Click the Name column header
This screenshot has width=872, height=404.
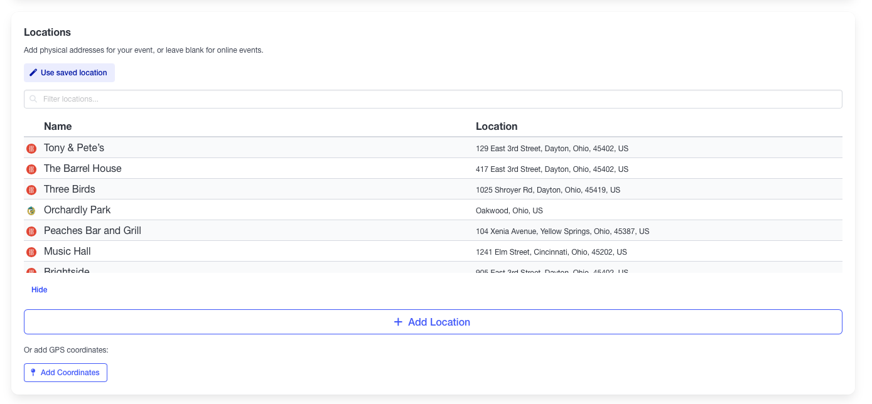tap(58, 127)
